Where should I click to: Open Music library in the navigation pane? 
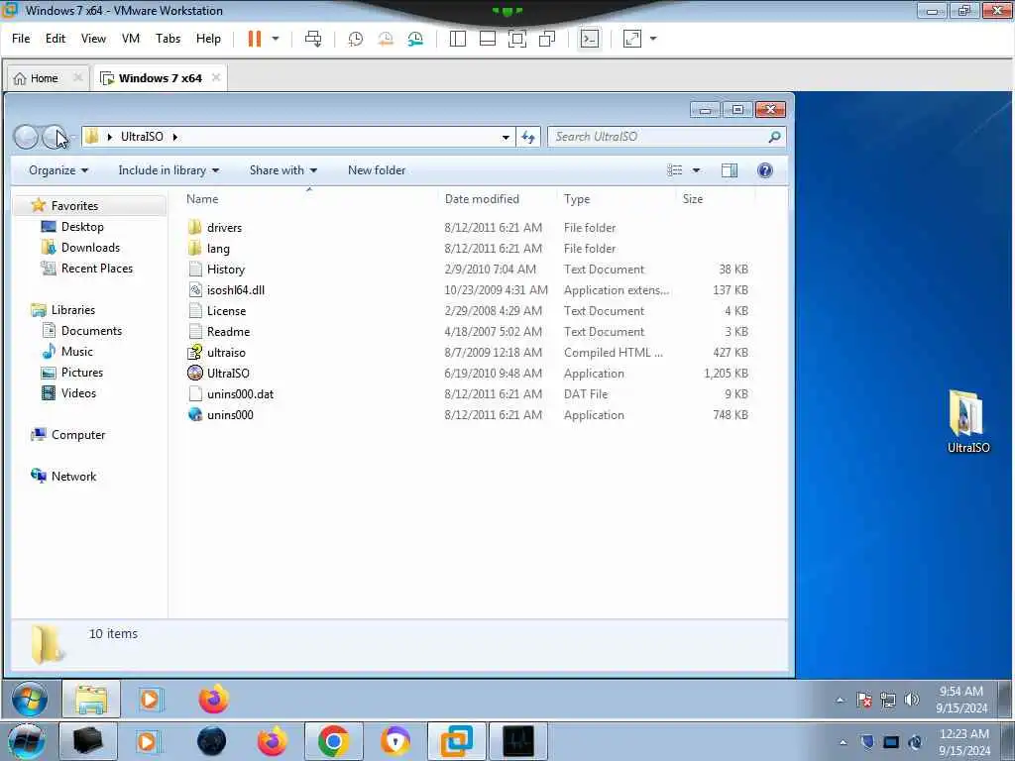tap(76, 352)
